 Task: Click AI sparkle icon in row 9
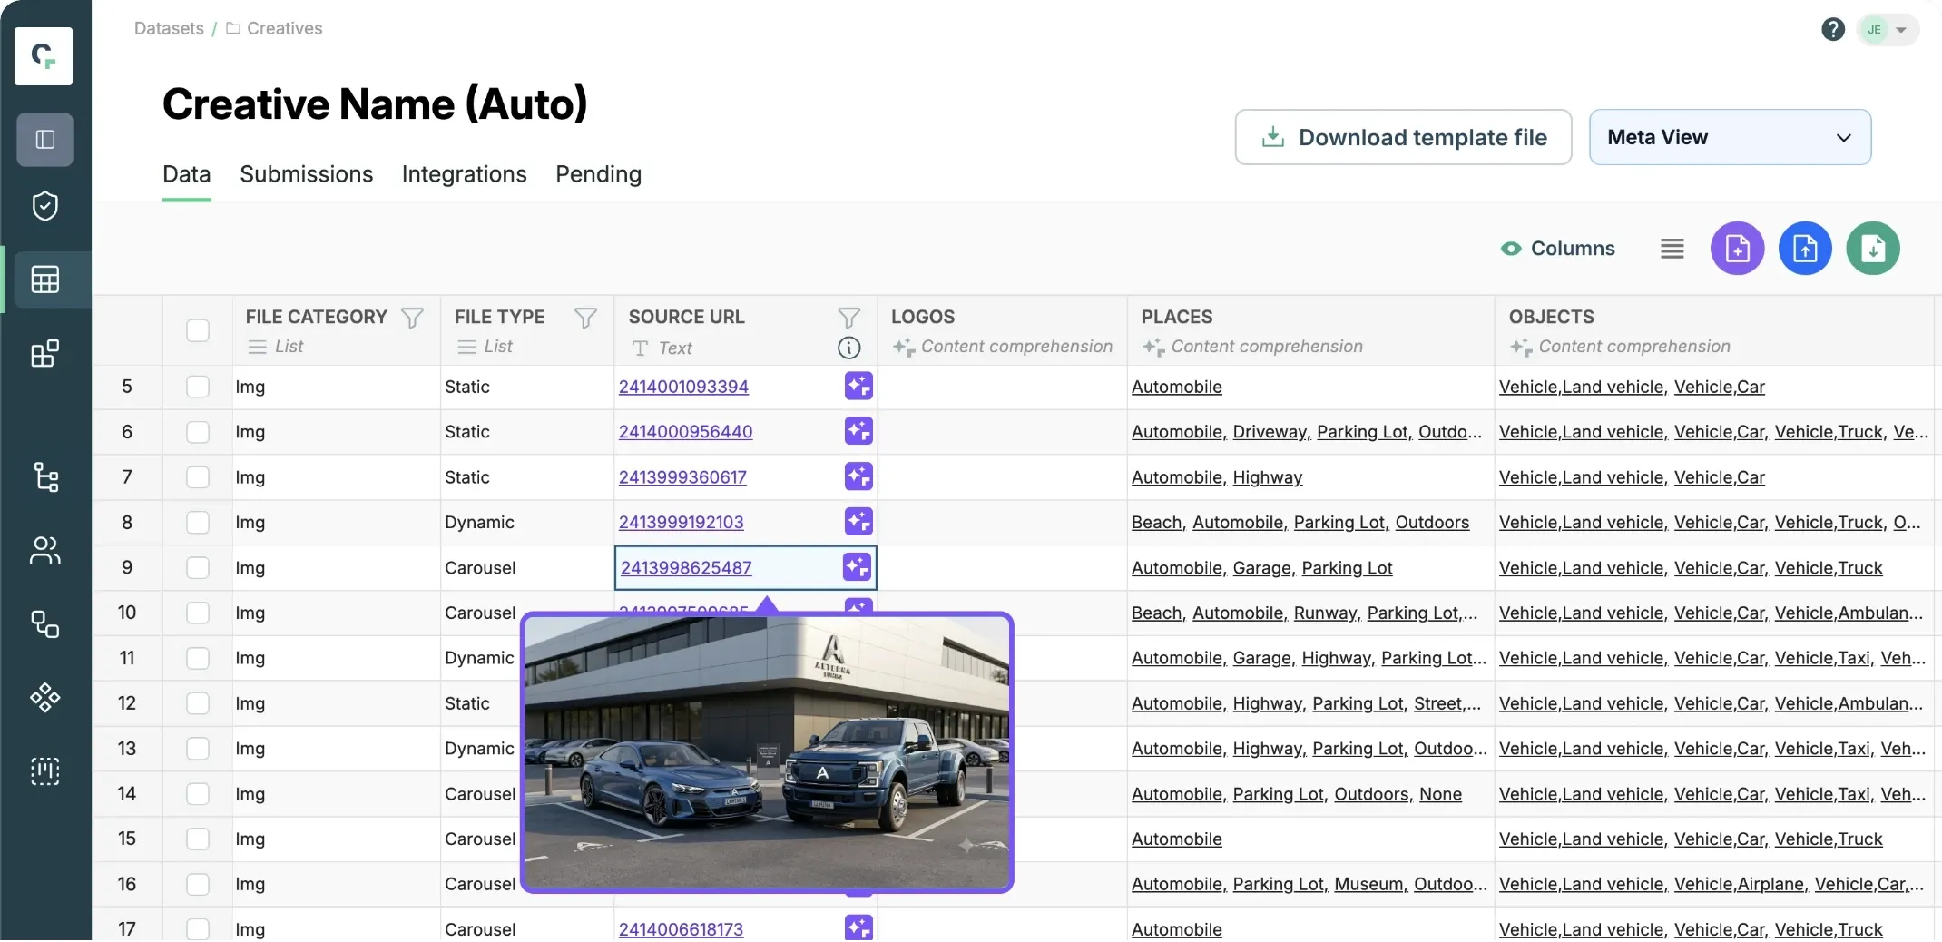[x=857, y=567]
